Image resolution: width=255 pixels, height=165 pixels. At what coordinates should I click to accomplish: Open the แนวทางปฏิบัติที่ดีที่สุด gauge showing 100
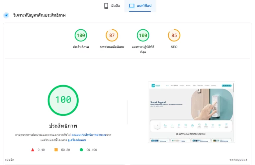tap(143, 35)
